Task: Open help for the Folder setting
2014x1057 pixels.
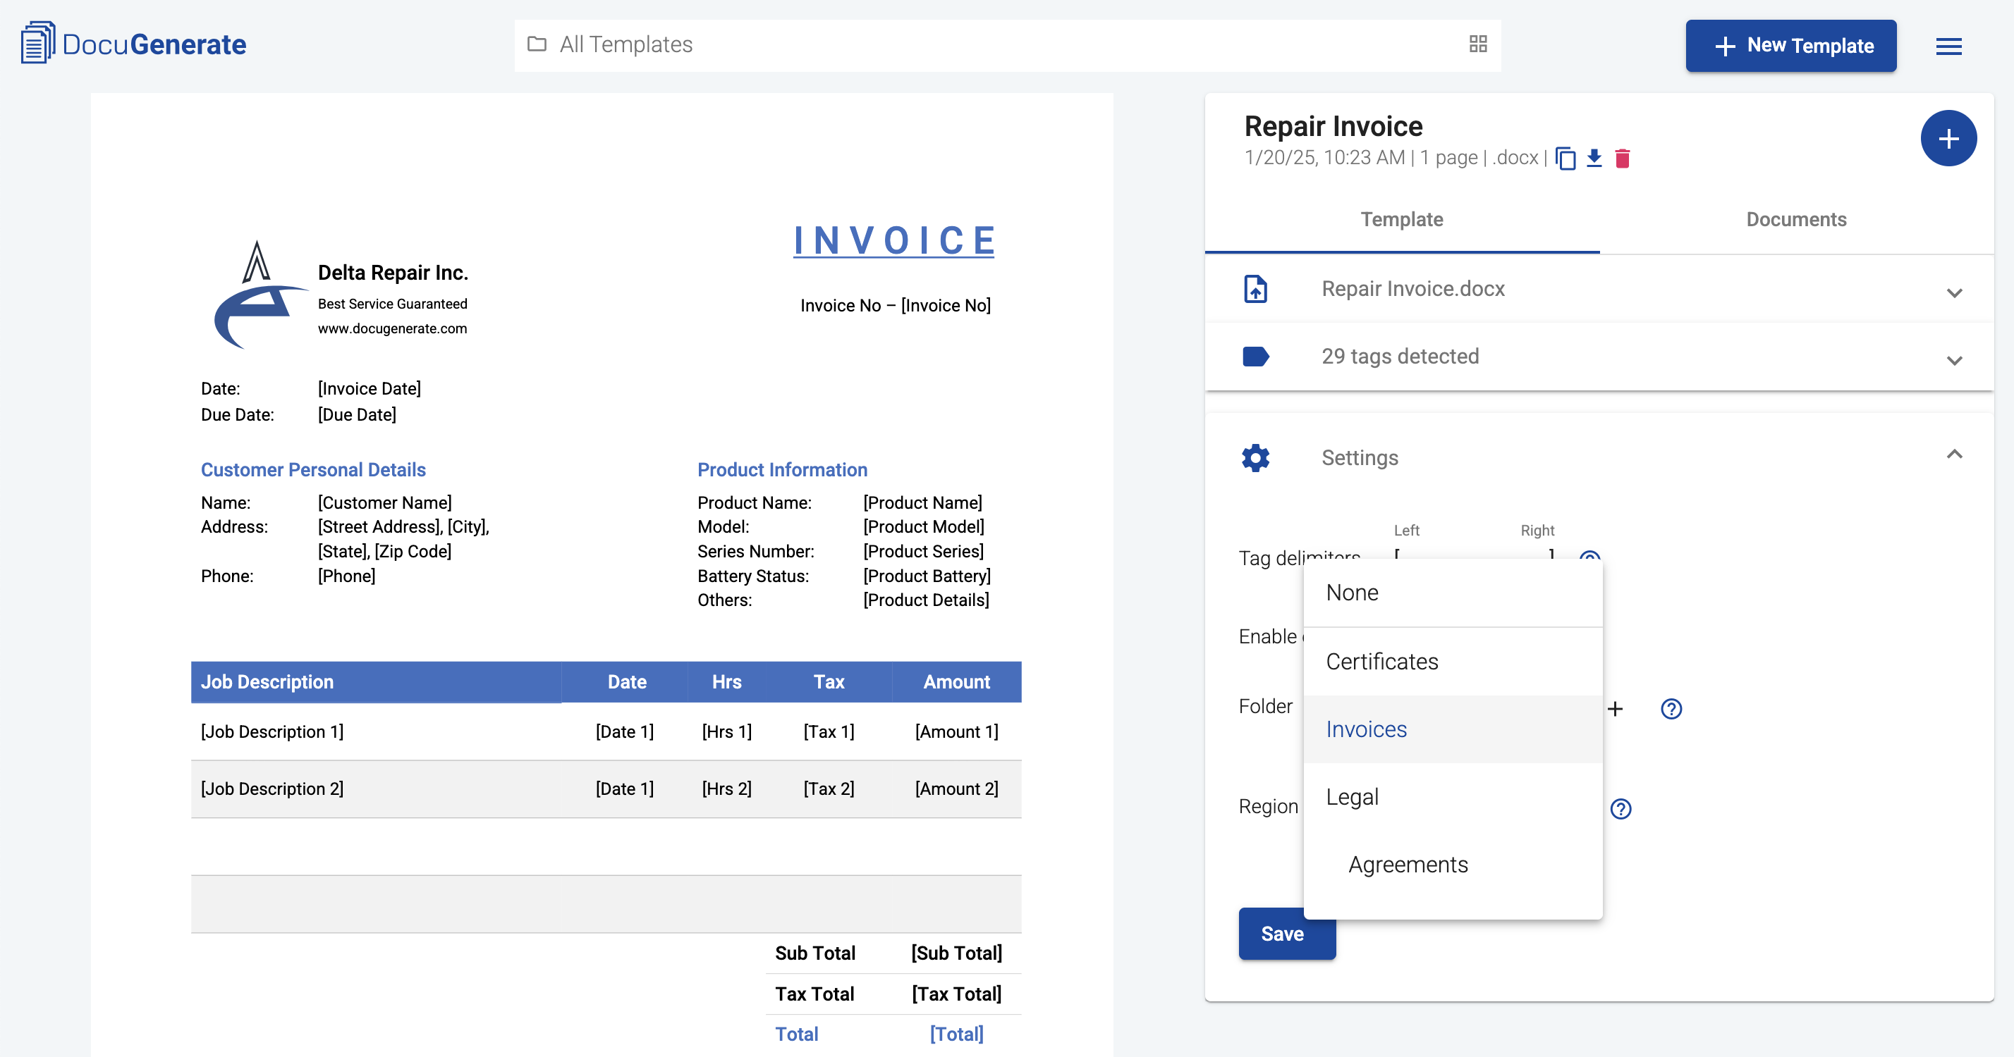Action: tap(1671, 709)
